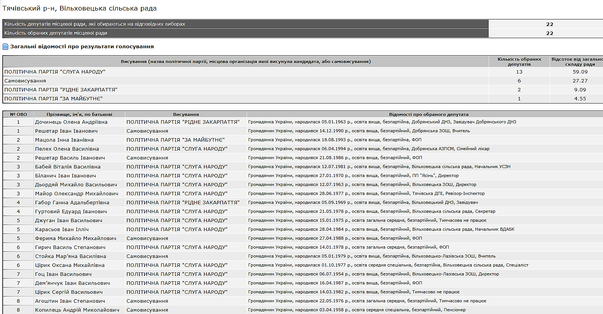Click name Решетар Василь Іванович
Screen dimensions: 603x314
(x=70, y=158)
